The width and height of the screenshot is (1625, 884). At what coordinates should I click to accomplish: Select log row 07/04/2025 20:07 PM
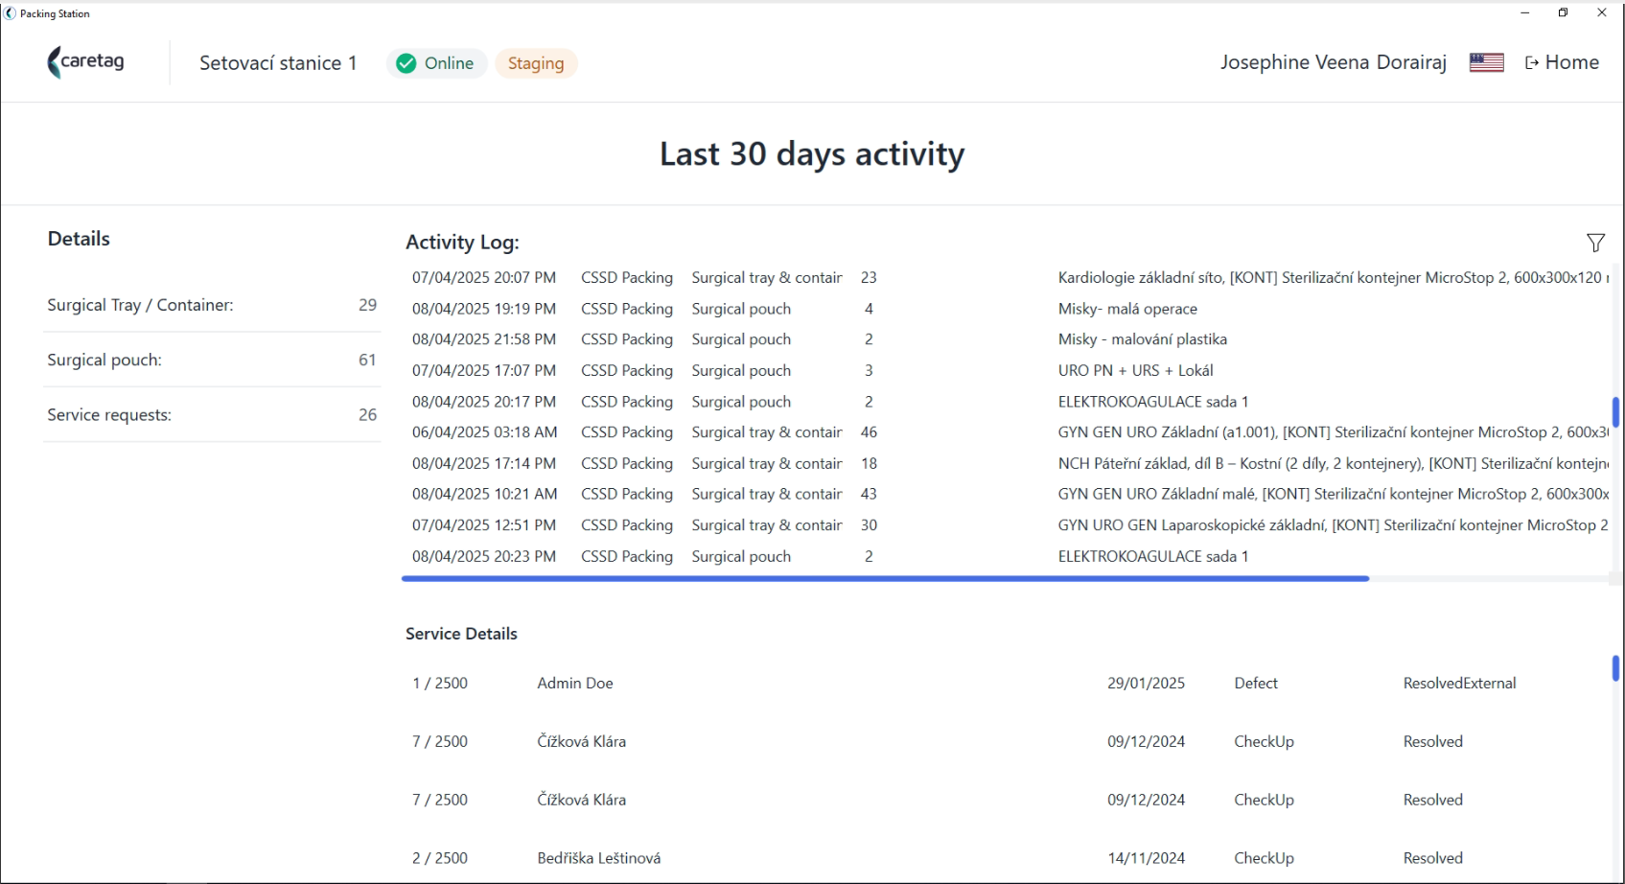coord(1007,278)
